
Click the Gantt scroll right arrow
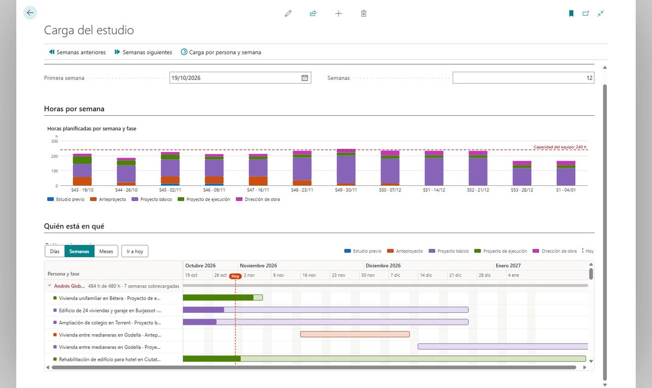click(x=585, y=368)
